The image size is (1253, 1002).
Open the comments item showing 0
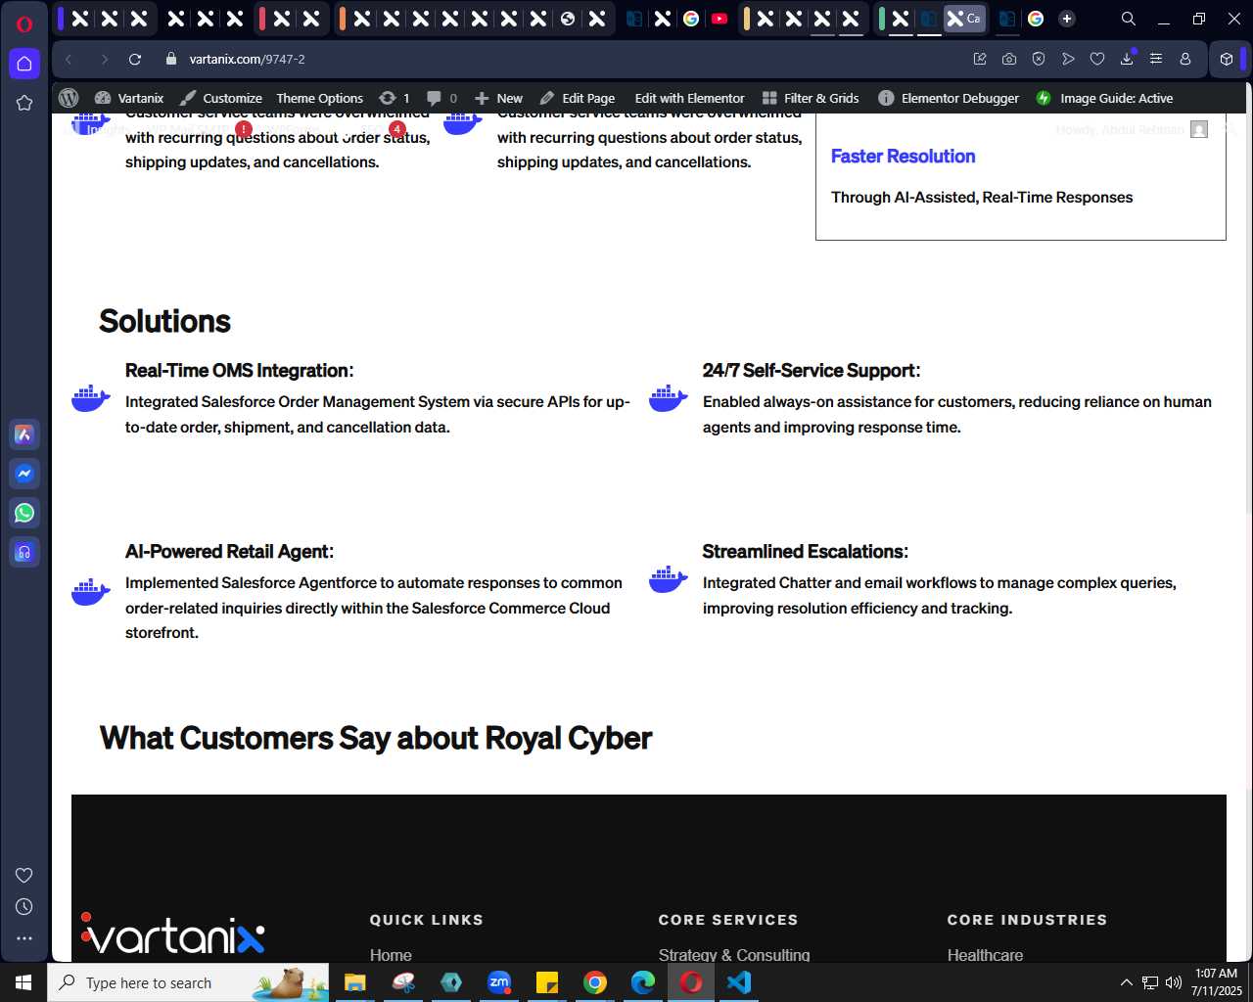coord(442,98)
